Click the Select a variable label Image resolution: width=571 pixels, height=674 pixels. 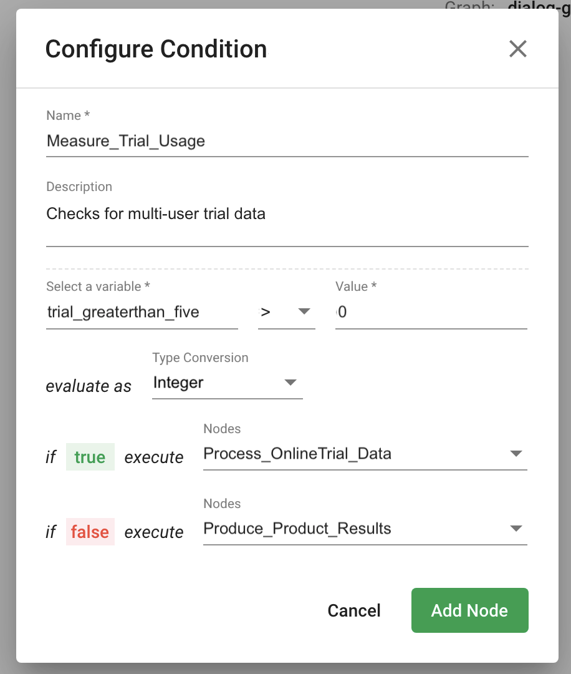click(x=98, y=286)
